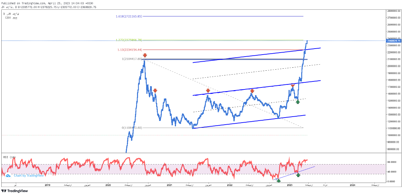This screenshot has height=195, width=403.
Task: Select red down arrow above the mid-2022 peak
Action: 252,91
